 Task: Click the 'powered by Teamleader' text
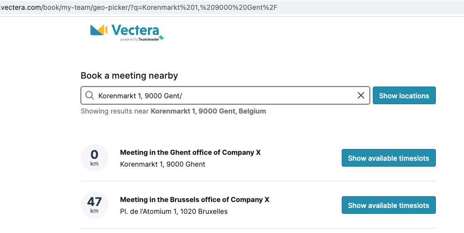point(140,39)
